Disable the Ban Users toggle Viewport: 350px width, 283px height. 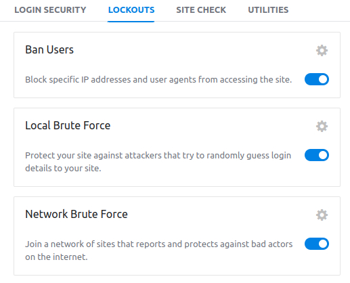click(x=317, y=79)
